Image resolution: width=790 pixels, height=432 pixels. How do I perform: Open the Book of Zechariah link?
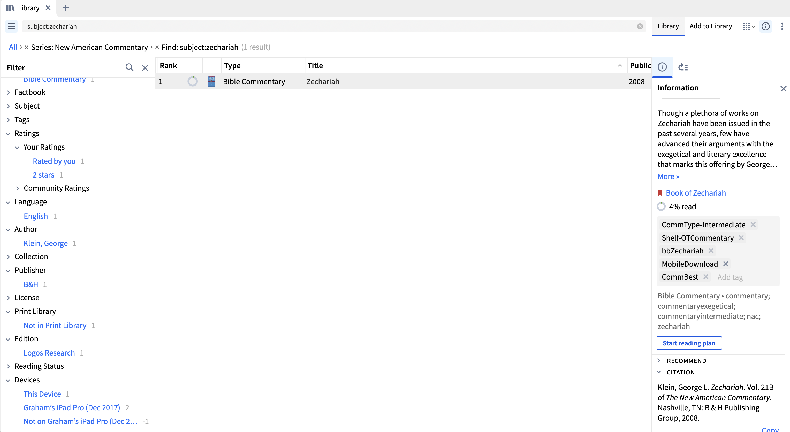point(696,193)
